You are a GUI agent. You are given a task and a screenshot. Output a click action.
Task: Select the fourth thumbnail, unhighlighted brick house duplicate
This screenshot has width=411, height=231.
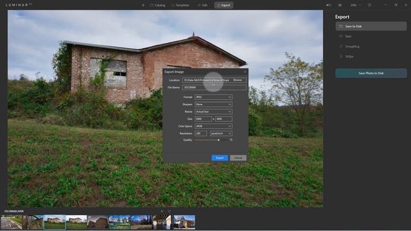click(x=76, y=223)
